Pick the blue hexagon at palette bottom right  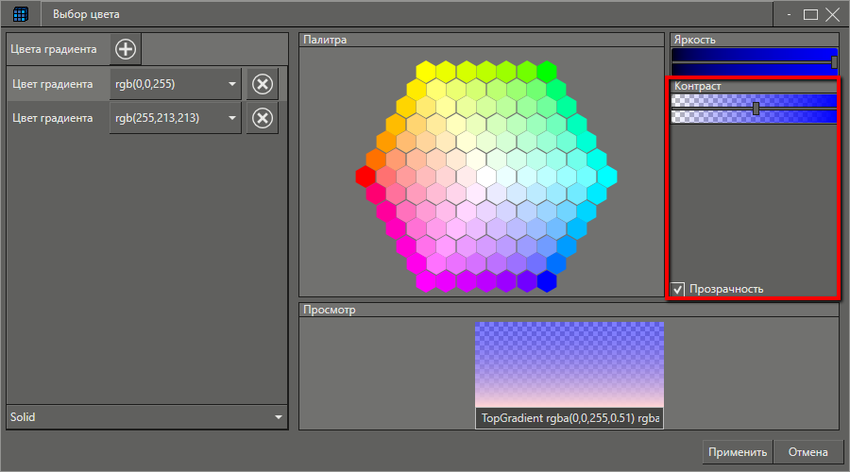tap(546, 281)
